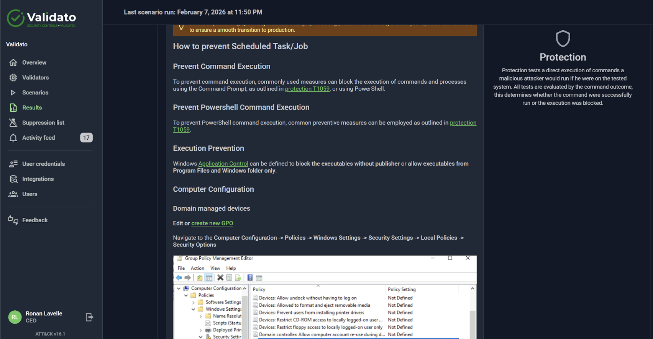Click the Suppression list icon
The width and height of the screenshot is (653, 339).
(13, 123)
